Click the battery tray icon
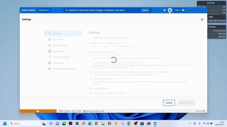The height and width of the screenshot is (127, 227). click(211, 123)
